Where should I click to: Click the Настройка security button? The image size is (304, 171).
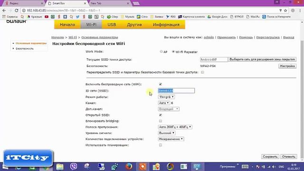(287, 66)
